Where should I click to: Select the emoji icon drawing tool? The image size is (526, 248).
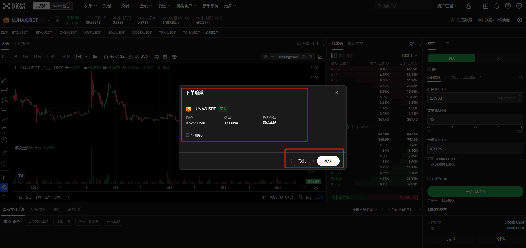(x=4, y=140)
